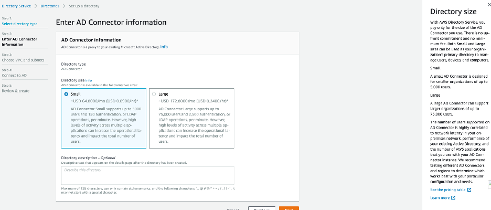Click 'Choose VPC and subnets' step label
This screenshot has height=210, width=491.
pyautogui.click(x=23, y=60)
